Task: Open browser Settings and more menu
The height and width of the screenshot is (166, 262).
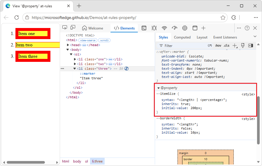Action: point(256,18)
